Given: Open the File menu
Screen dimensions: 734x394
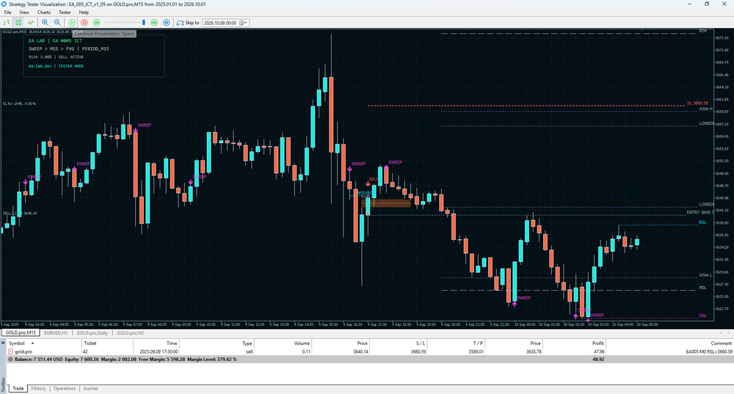Looking at the screenshot, I should pyautogui.click(x=7, y=12).
